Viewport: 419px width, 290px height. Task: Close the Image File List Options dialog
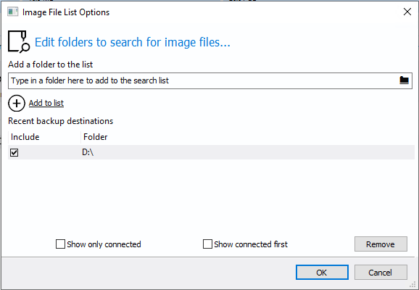coord(407,12)
